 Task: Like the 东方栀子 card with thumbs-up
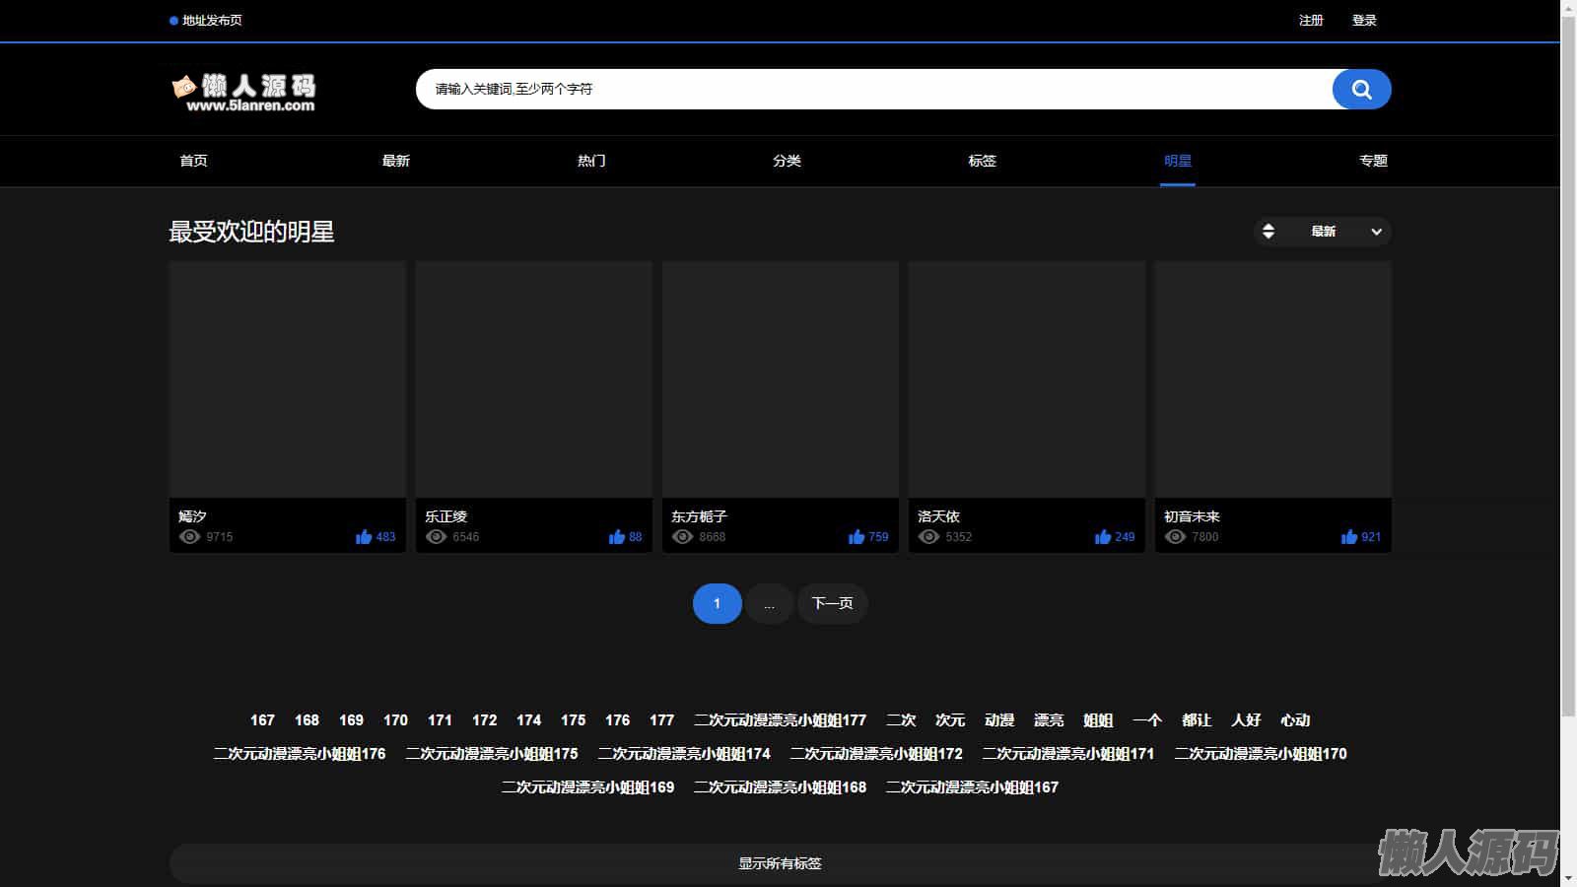pos(856,537)
